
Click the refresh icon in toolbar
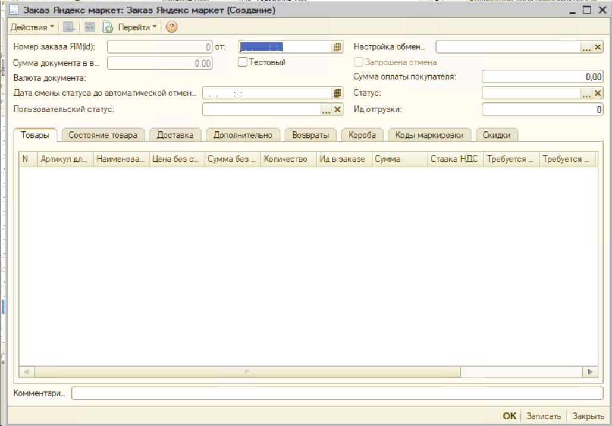[x=90, y=27]
